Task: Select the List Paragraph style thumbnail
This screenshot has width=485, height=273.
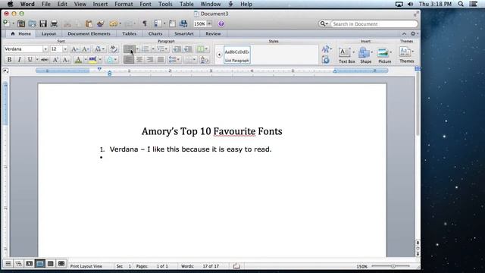Action: pyautogui.click(x=237, y=55)
